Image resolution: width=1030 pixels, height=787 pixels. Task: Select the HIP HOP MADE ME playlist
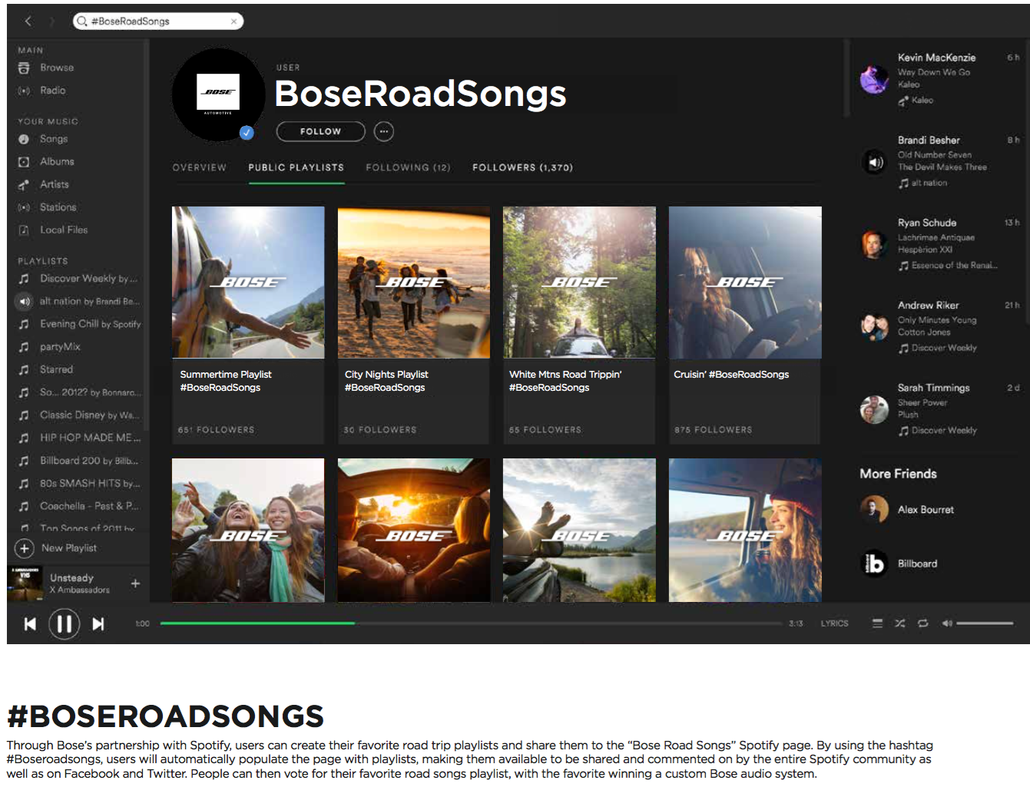pos(90,438)
